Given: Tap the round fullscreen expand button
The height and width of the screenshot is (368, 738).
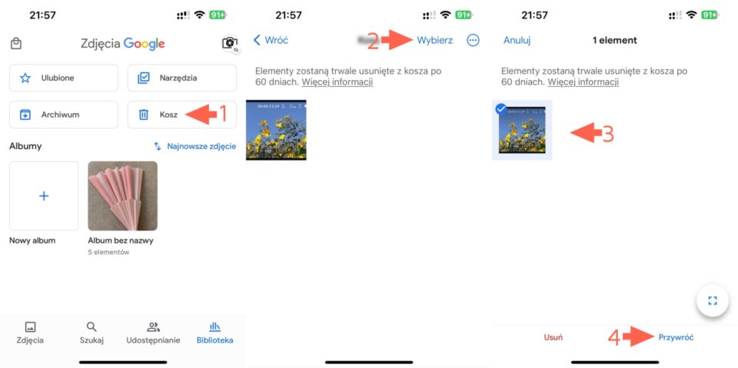Looking at the screenshot, I should pyautogui.click(x=712, y=300).
